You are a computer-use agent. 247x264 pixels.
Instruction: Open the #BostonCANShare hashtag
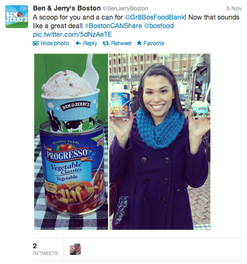point(113,26)
